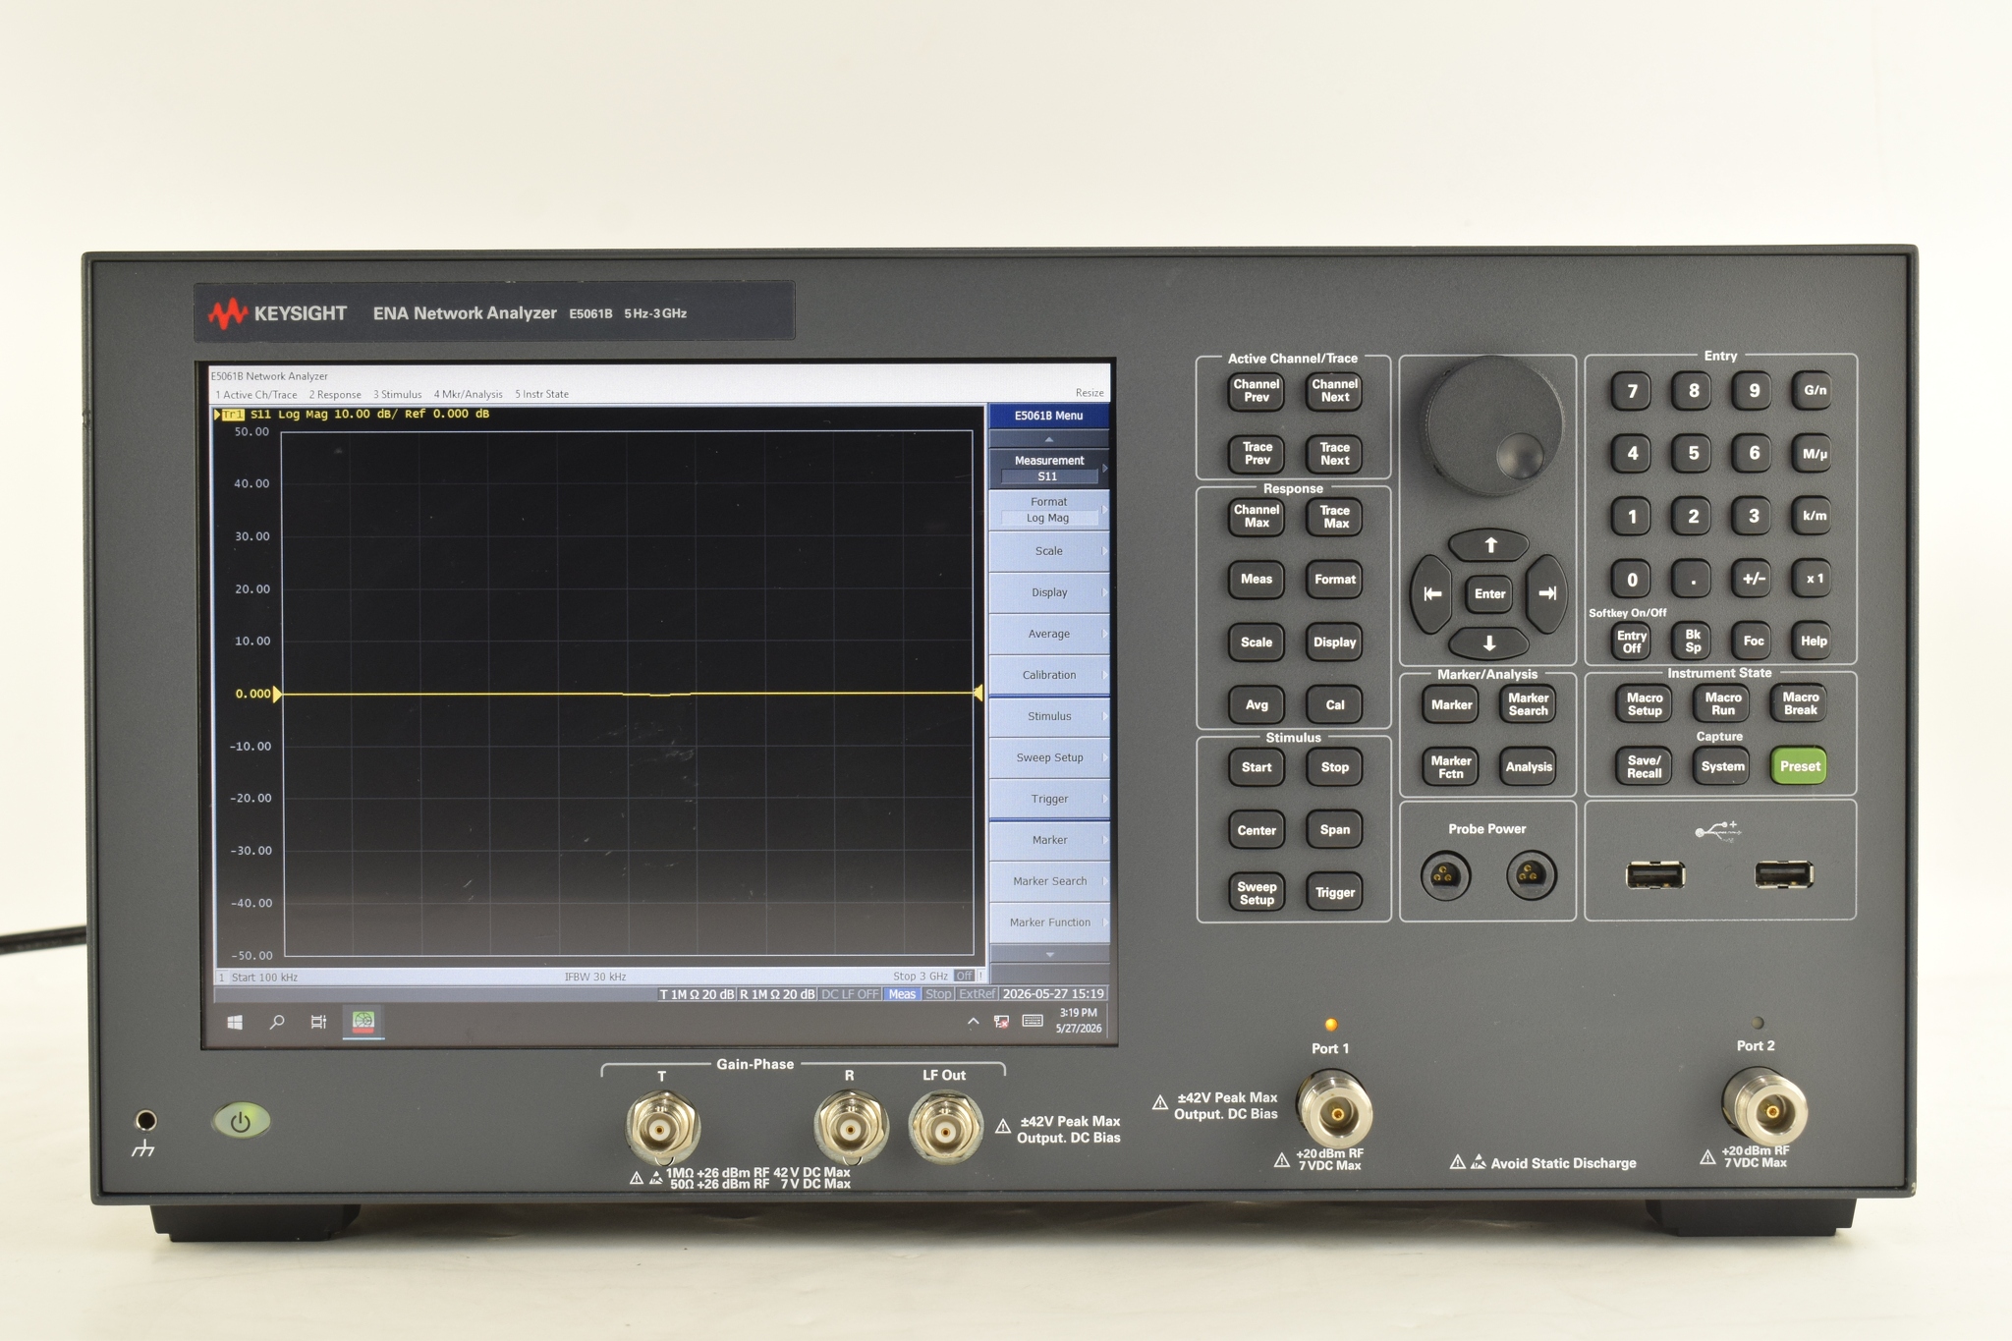Tap the number 5 key

pyautogui.click(x=1693, y=453)
